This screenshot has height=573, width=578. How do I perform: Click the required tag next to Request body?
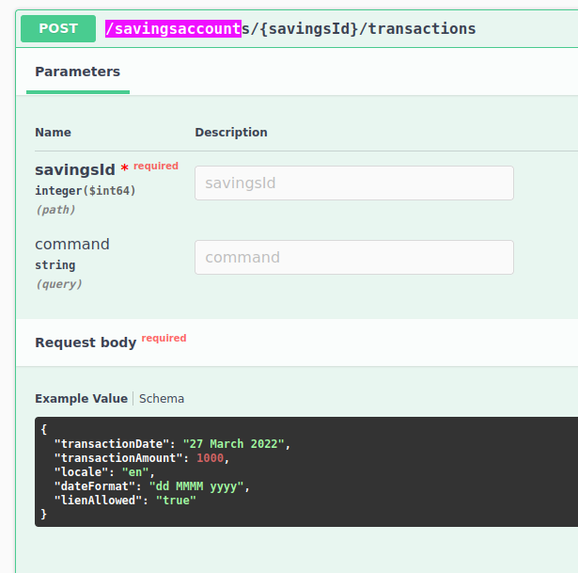click(x=164, y=338)
